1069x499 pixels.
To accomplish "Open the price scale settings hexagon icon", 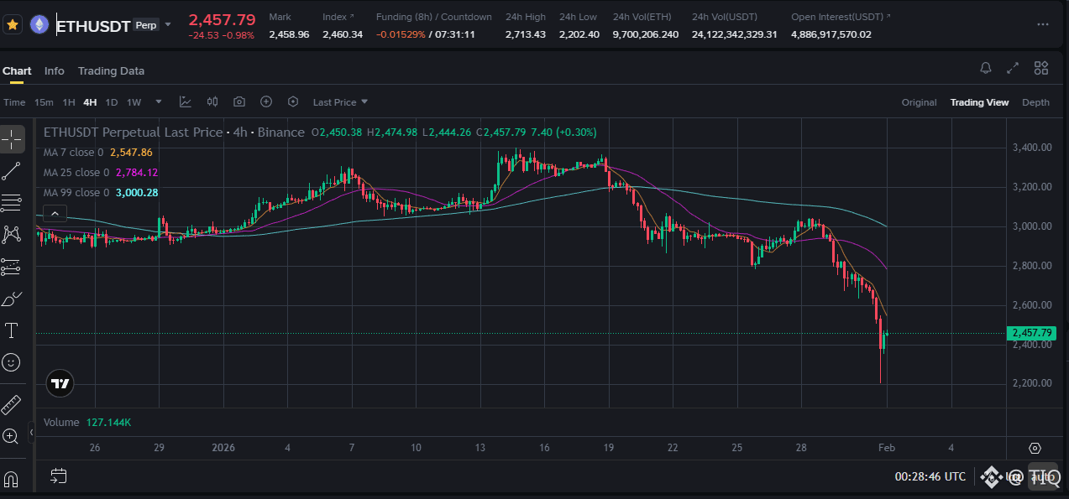I will (1035, 449).
